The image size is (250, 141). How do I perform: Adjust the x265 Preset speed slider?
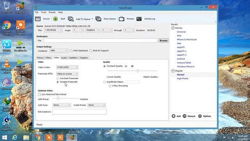(58, 98)
